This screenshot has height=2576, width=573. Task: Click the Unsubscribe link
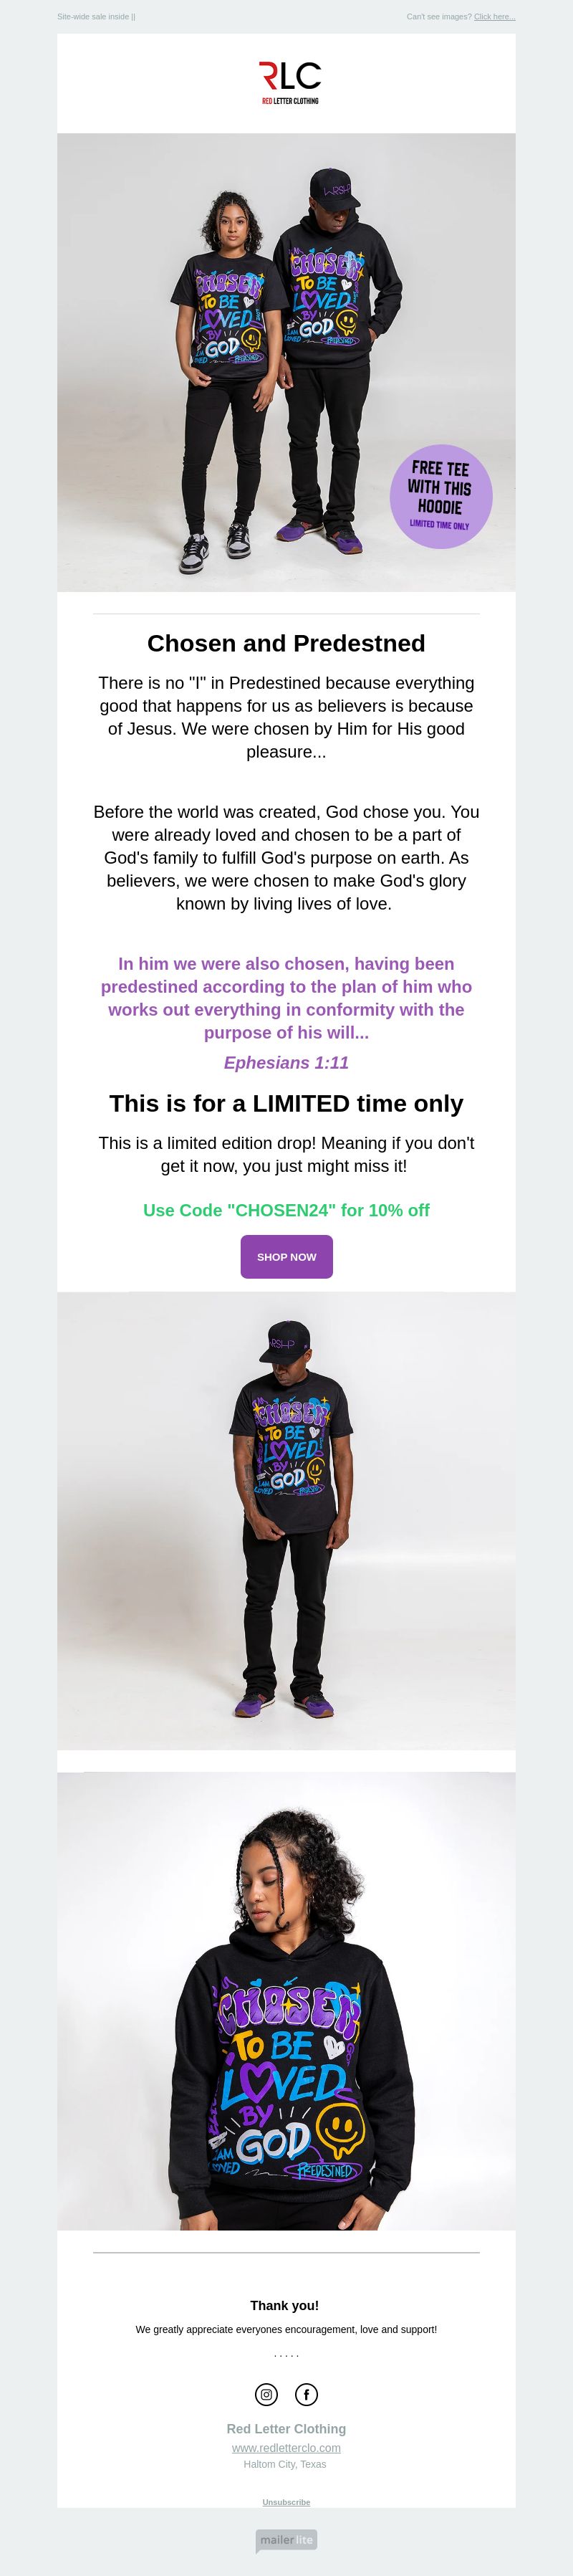point(286,2501)
